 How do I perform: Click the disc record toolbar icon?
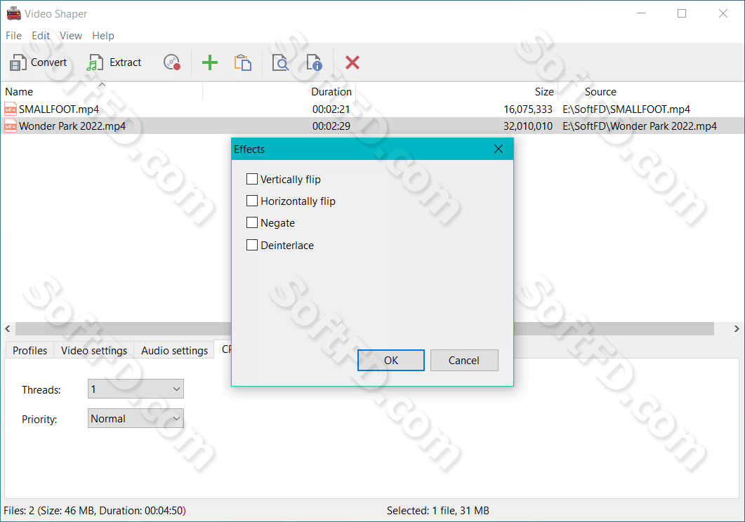(x=172, y=62)
